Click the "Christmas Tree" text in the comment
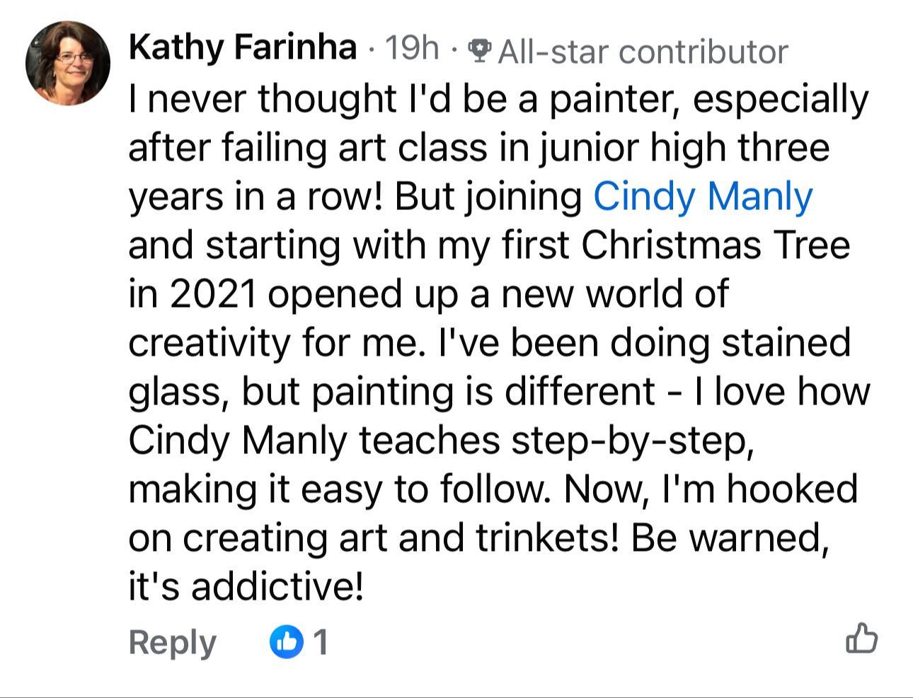The image size is (913, 698). click(x=716, y=245)
